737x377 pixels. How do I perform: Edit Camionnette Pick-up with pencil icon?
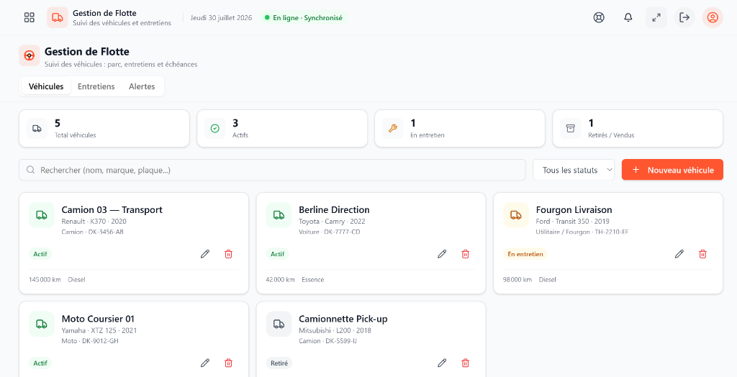(442, 363)
